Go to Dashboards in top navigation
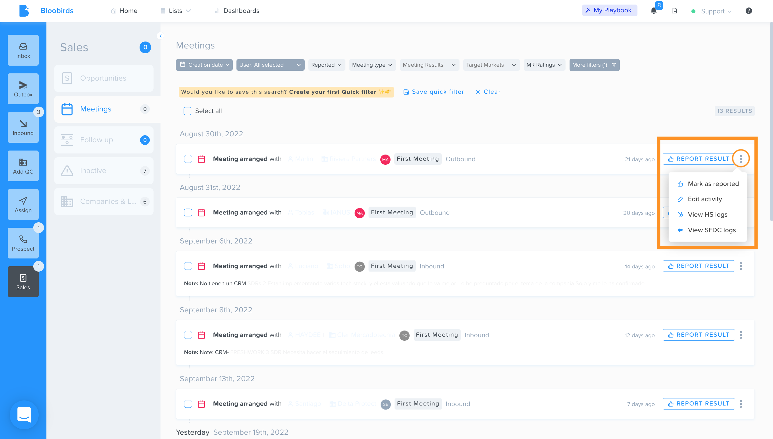Image resolution: width=773 pixels, height=439 pixels. 237,11
